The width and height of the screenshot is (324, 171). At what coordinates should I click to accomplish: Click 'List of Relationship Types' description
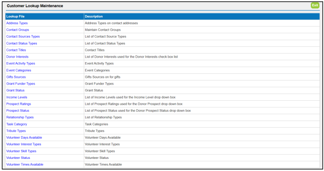click(x=103, y=117)
